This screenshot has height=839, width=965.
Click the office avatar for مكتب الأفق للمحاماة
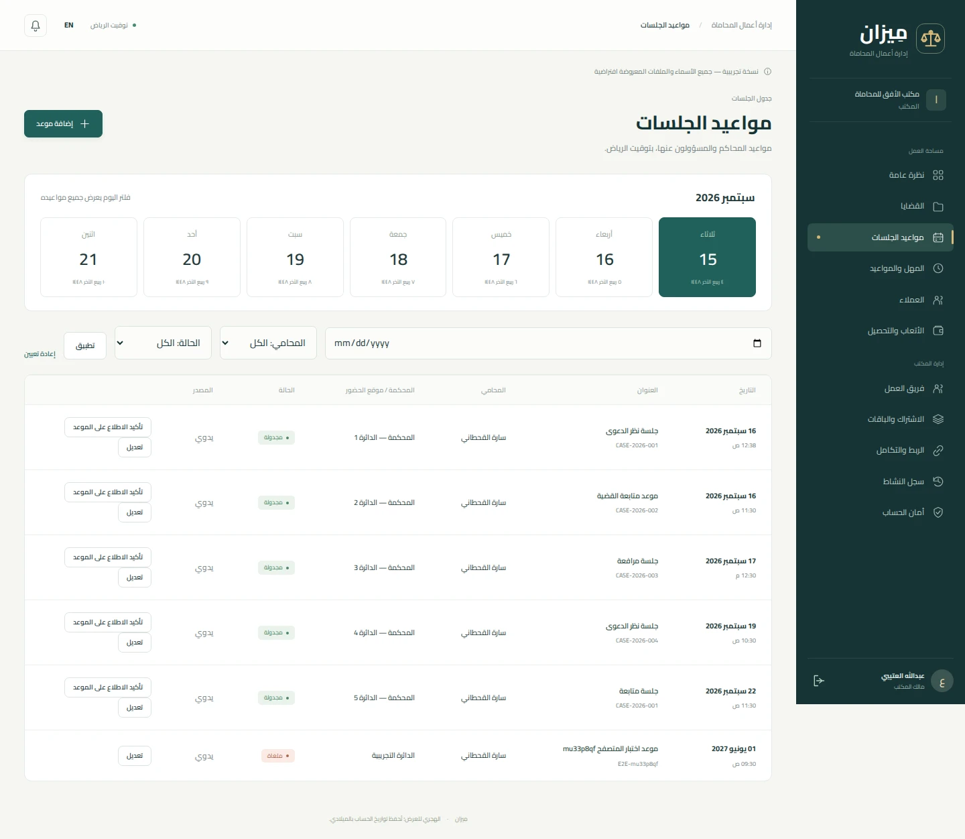click(x=936, y=100)
